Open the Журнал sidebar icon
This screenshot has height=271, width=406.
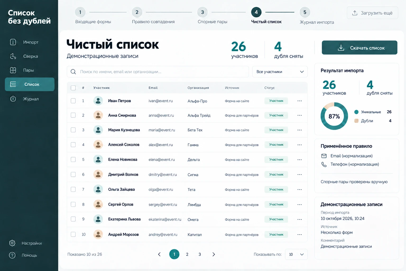(x=13, y=99)
